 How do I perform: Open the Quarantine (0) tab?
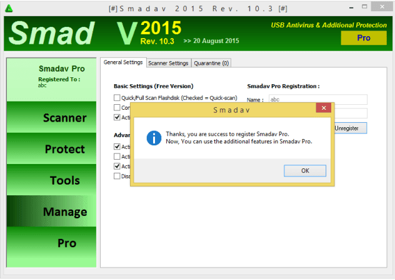[x=211, y=63]
